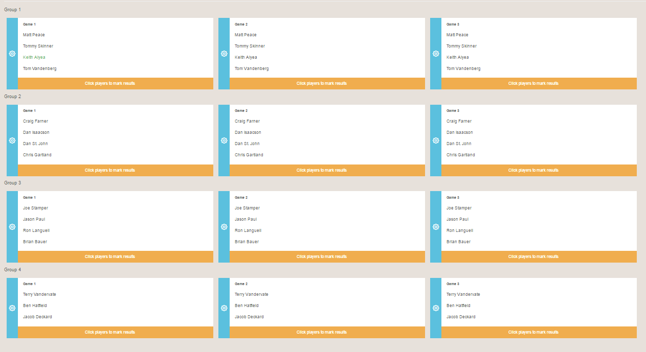Mark Matt Peace in Group 1 Game 2
This screenshot has height=352, width=646.
pyautogui.click(x=246, y=35)
